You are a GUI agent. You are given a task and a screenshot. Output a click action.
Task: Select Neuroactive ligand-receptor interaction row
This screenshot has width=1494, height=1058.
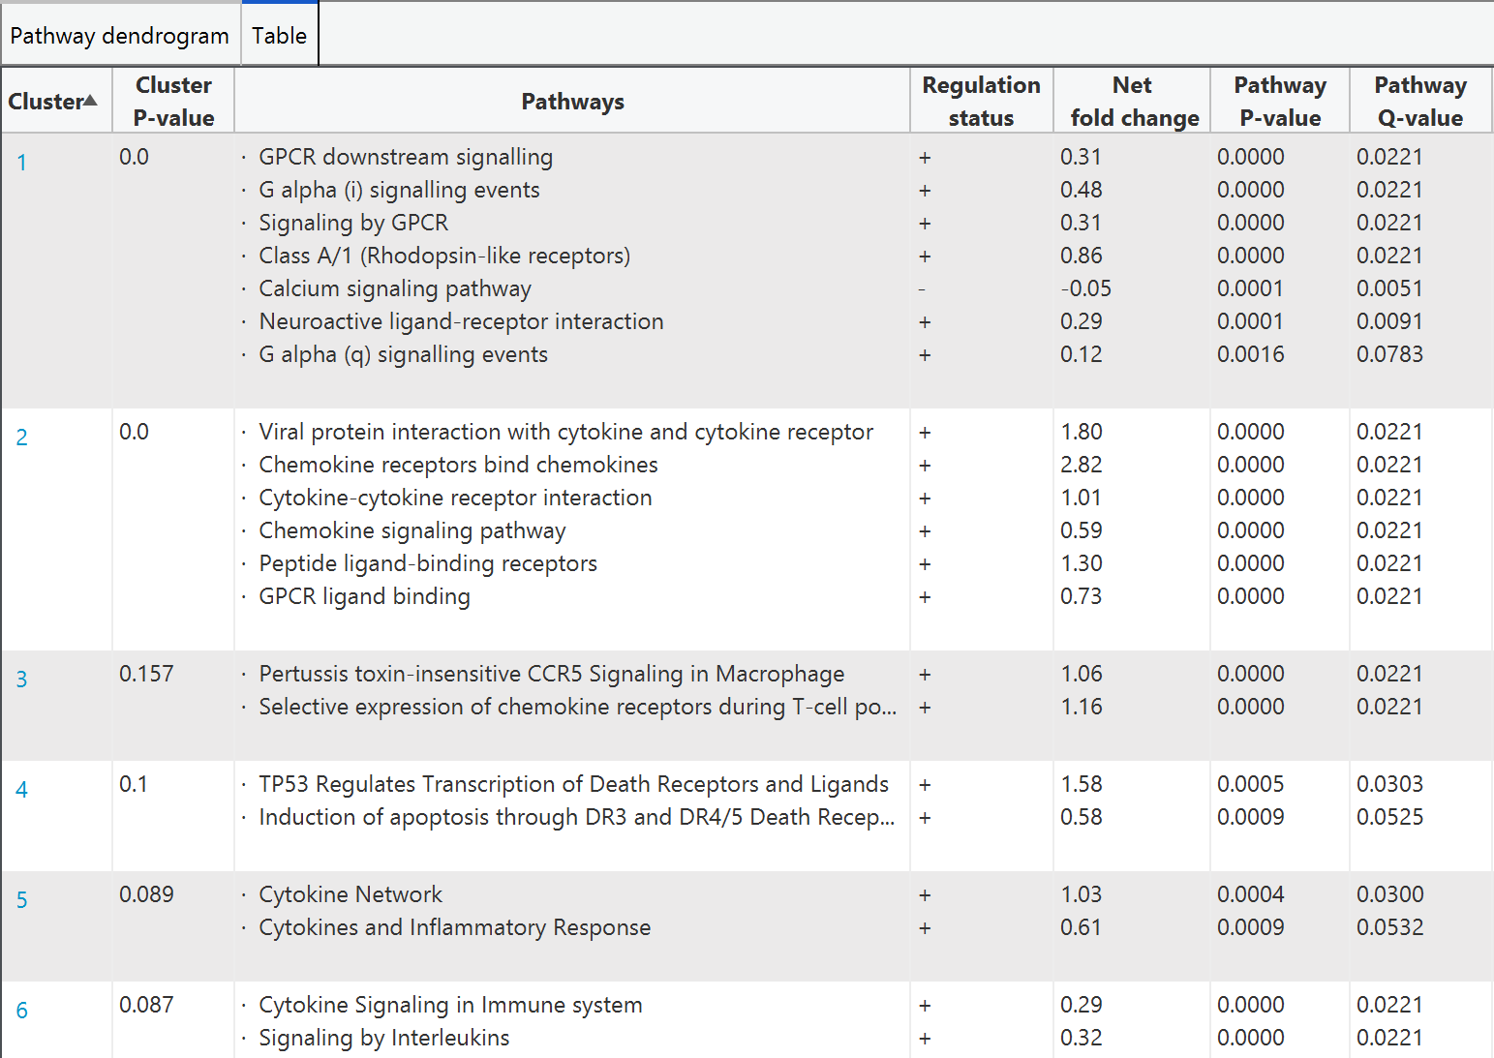tap(461, 321)
